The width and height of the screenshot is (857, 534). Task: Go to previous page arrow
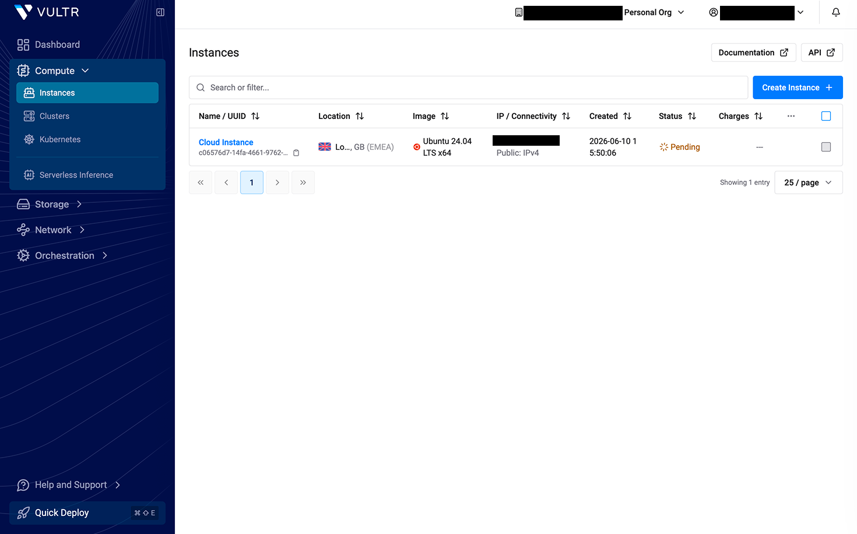pos(226,182)
